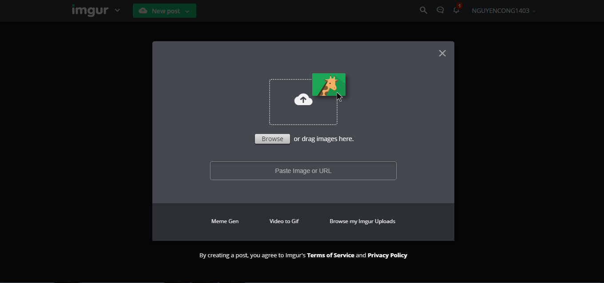Open the Privacy Policy link

point(387,255)
